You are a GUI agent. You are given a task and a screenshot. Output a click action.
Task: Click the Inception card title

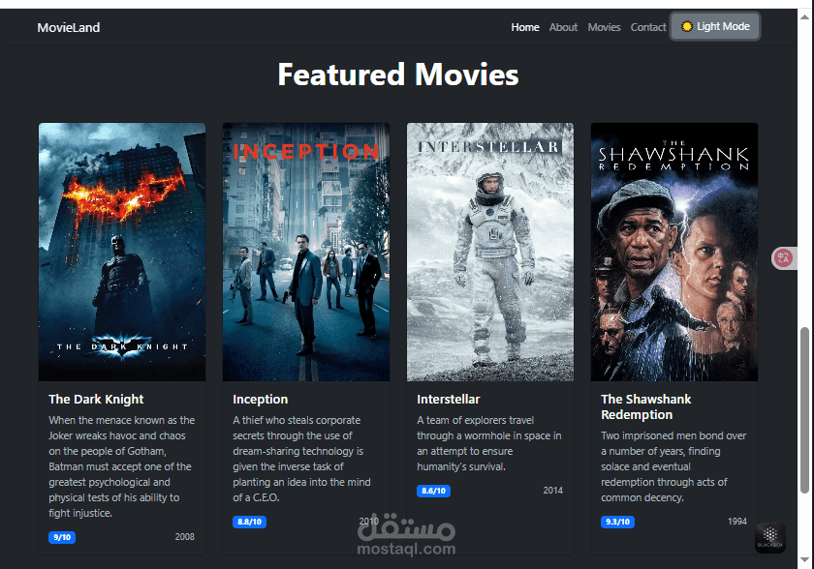[x=260, y=399]
